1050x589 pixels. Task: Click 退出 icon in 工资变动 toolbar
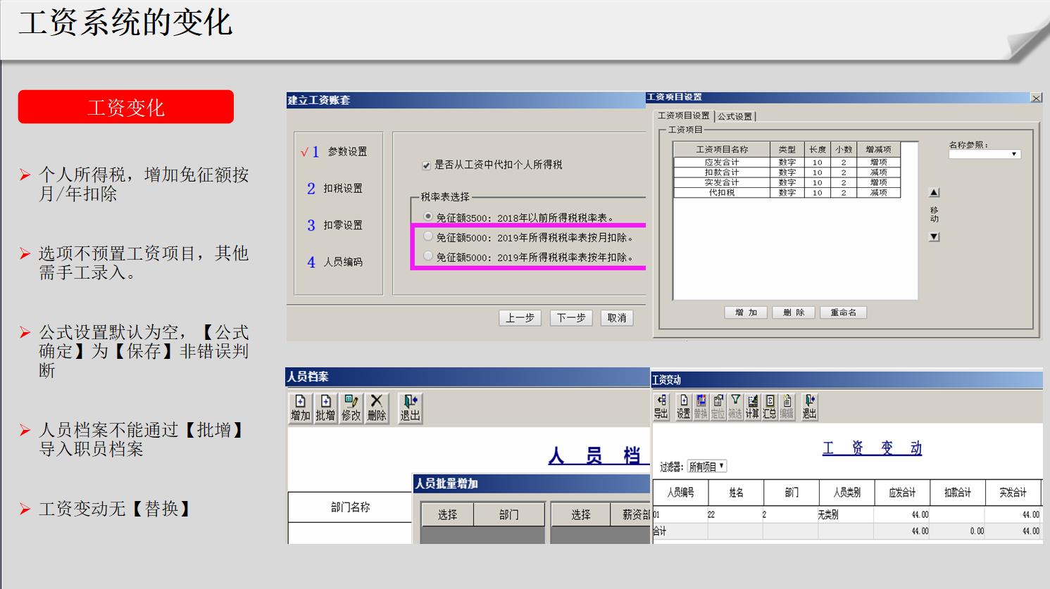click(x=809, y=407)
